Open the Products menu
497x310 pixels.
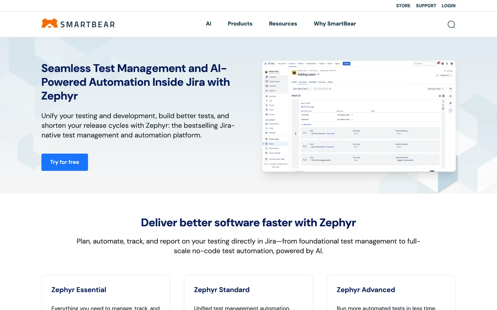pos(240,24)
